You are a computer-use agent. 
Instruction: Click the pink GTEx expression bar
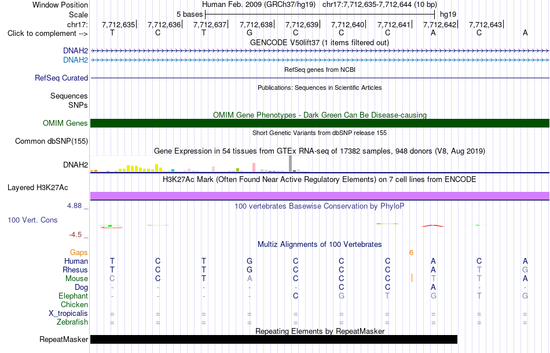254,167
